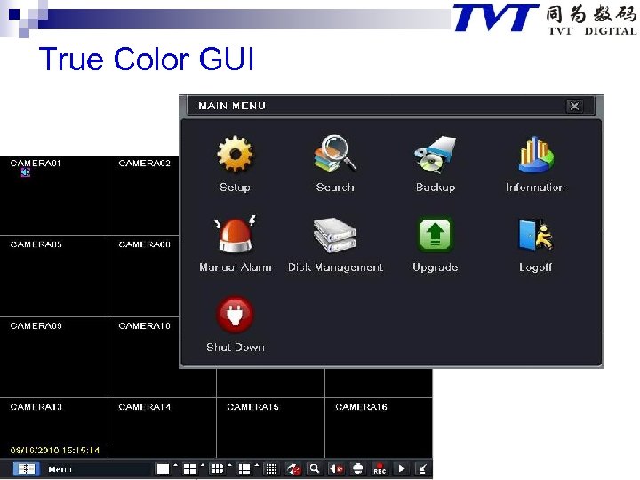Viewport: 640px width, 480px height.
Task: Click the Logoff door icon
Action: pos(536,235)
